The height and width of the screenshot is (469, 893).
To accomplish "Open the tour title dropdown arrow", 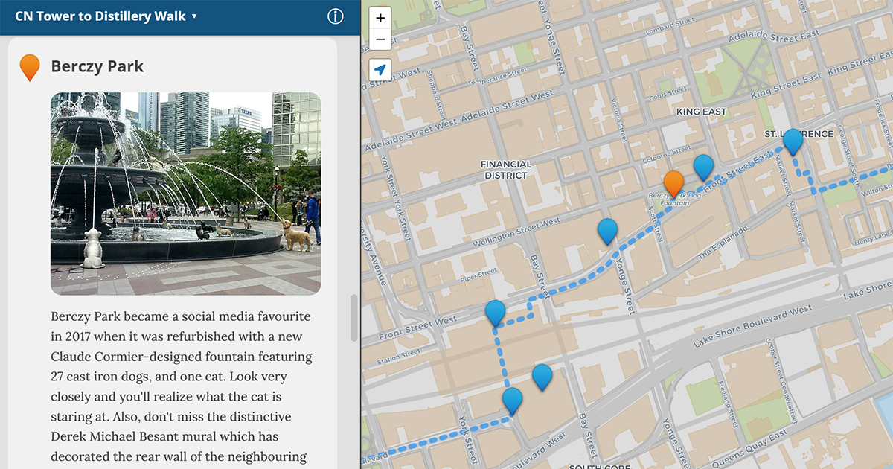I will pos(194,16).
